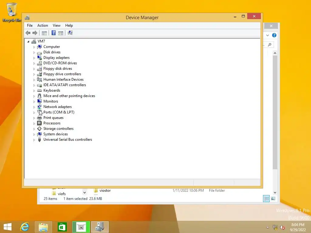Click the muted volume tray icon
The width and height of the screenshot is (311, 233).
point(282,227)
